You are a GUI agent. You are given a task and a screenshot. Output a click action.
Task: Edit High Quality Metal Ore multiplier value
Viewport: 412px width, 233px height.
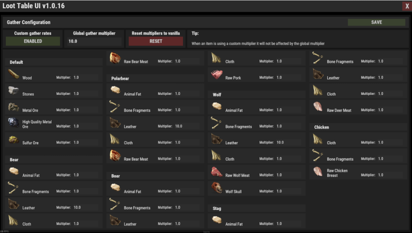85,126
